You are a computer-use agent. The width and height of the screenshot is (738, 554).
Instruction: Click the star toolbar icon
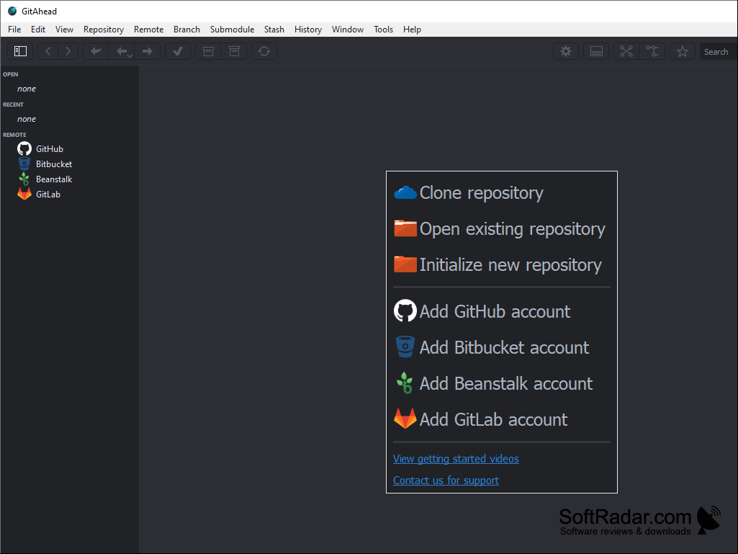683,51
